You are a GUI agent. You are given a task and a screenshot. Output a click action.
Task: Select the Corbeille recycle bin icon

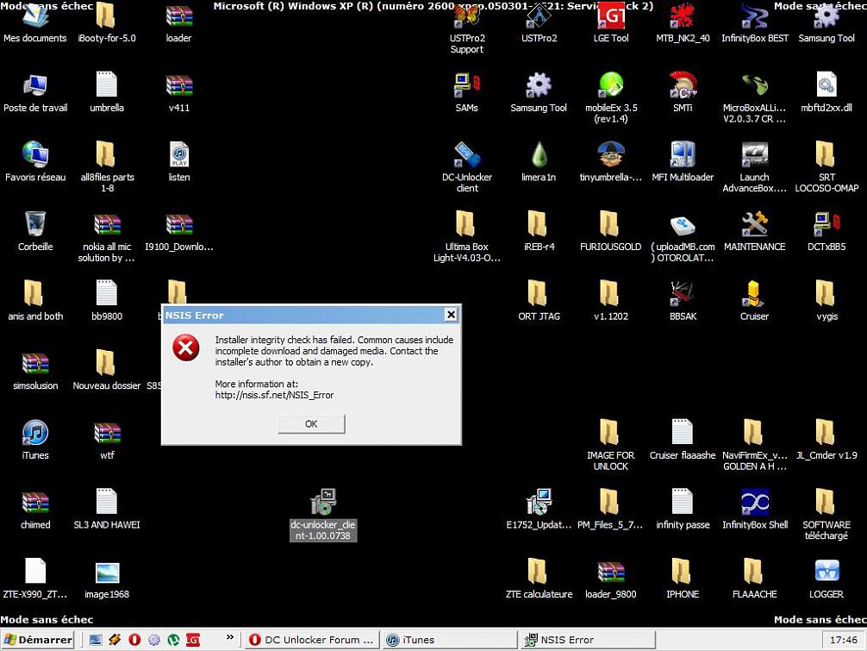pyautogui.click(x=35, y=224)
